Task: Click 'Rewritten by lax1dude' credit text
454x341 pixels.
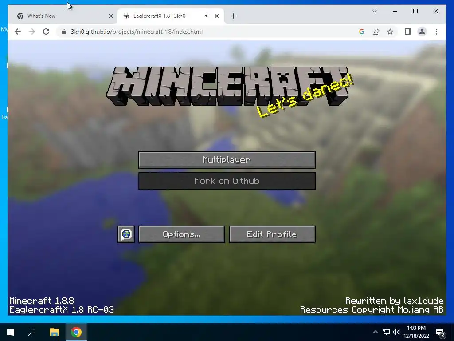Action: [394, 301]
